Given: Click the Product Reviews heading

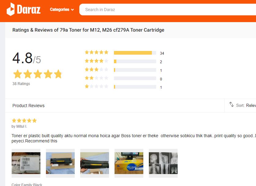Looking at the screenshot, I should pyautogui.click(x=28, y=106).
